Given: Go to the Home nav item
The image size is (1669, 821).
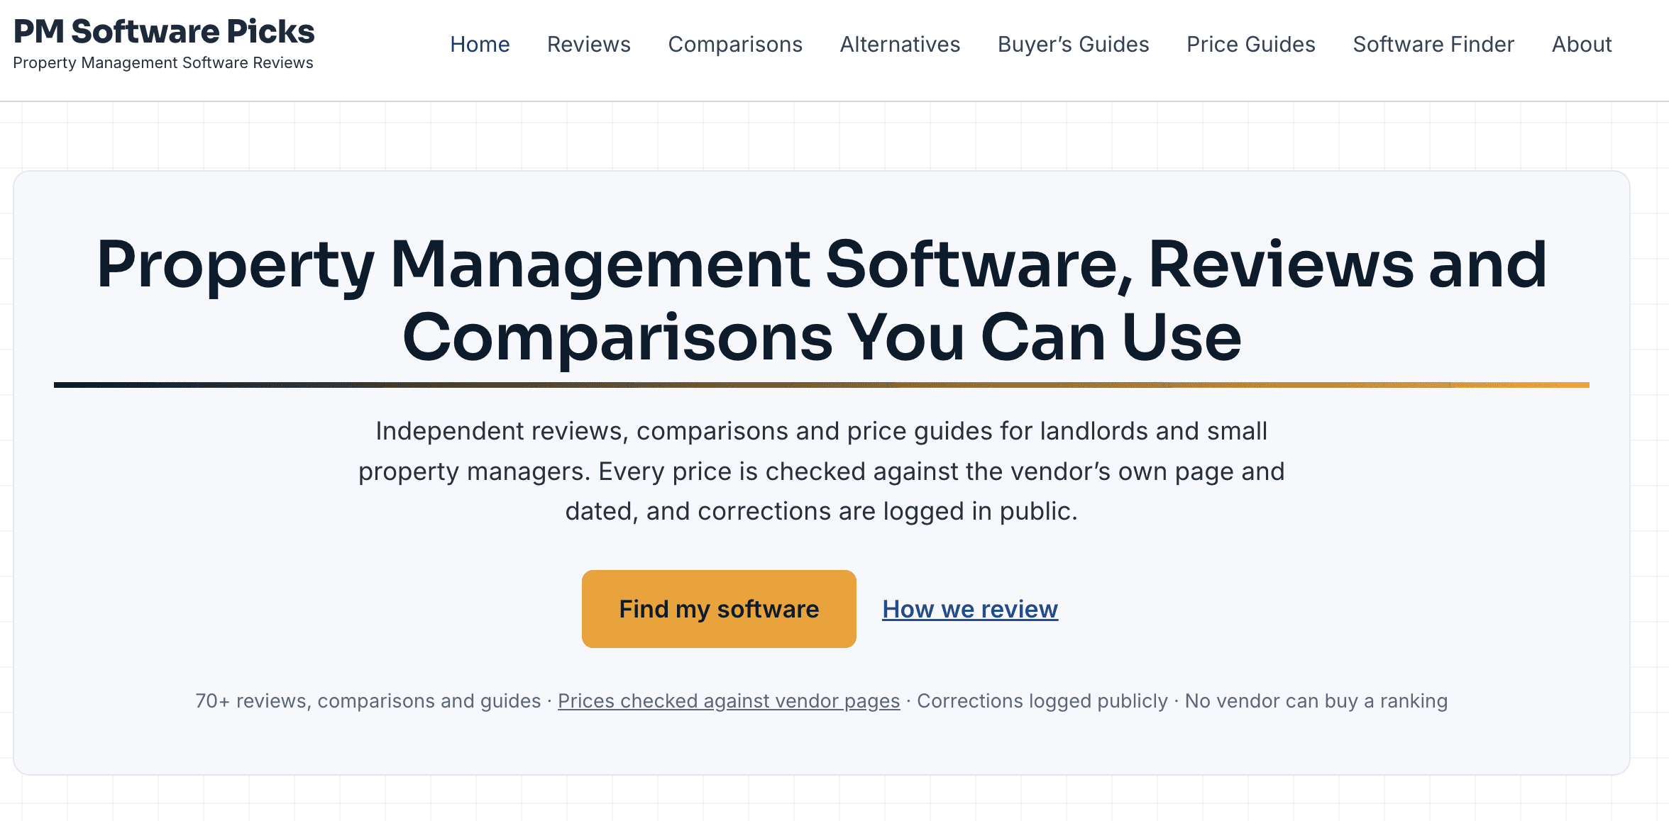Looking at the screenshot, I should click(x=480, y=44).
